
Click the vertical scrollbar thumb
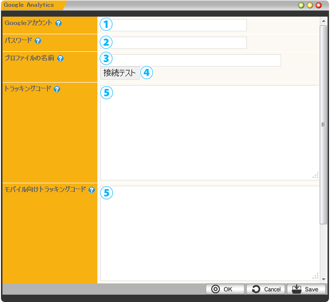323,125
